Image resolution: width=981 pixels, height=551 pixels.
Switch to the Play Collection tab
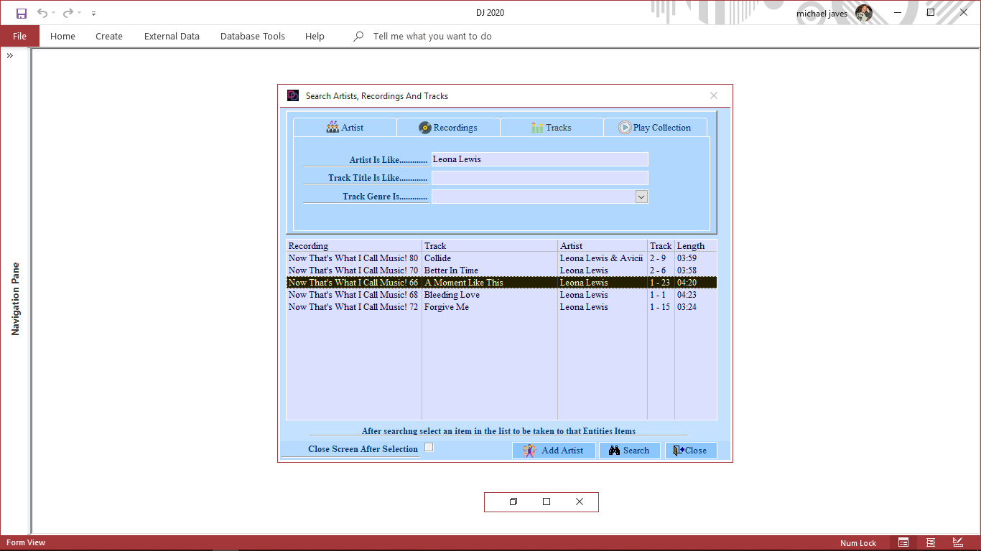click(x=655, y=128)
